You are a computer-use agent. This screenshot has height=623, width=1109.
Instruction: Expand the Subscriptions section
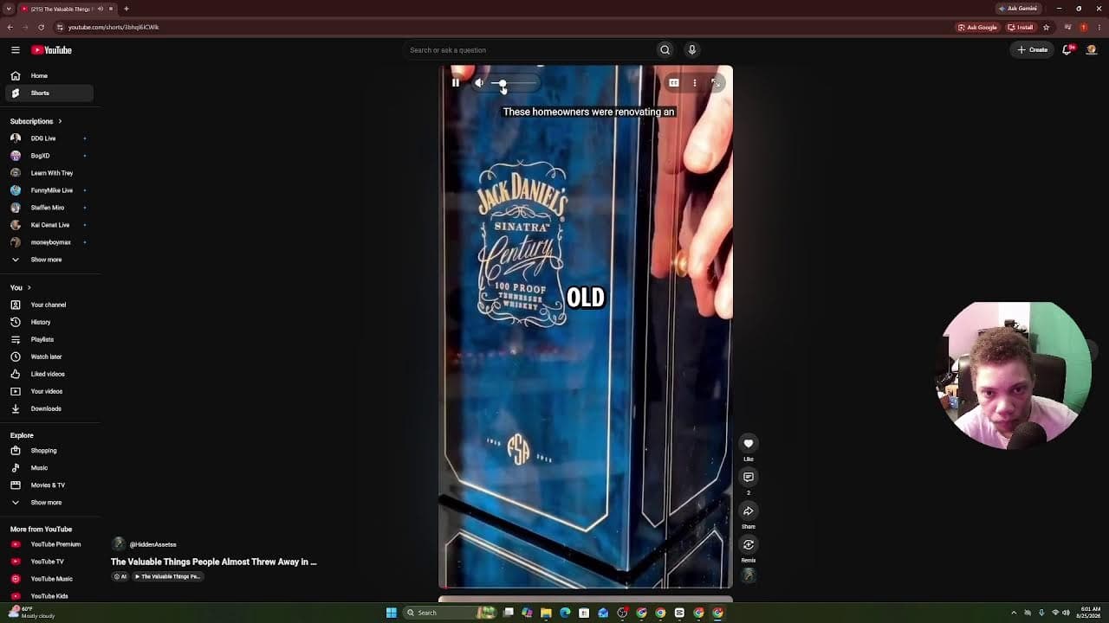point(36,121)
